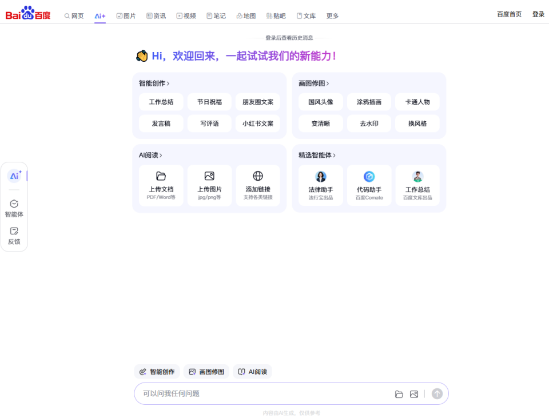The image size is (549, 418).
Task: Click the 添加链接 globe icon card
Action: coord(258,185)
